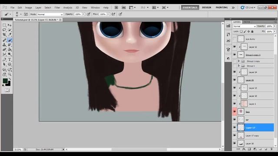278x156 pixels.
Task: Switch to Painting workspace
Action: pyautogui.click(x=222, y=7)
